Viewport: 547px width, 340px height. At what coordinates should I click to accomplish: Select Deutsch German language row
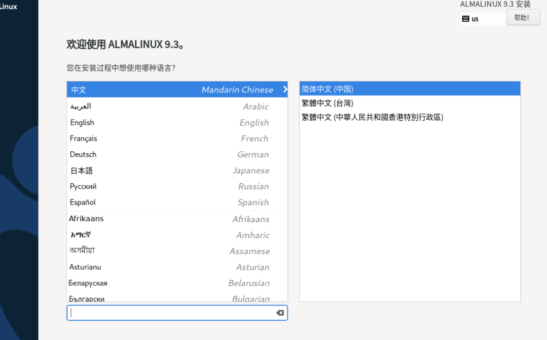(x=177, y=154)
